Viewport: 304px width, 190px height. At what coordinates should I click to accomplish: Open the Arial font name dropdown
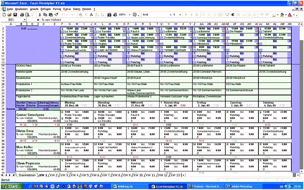click(x=171, y=15)
